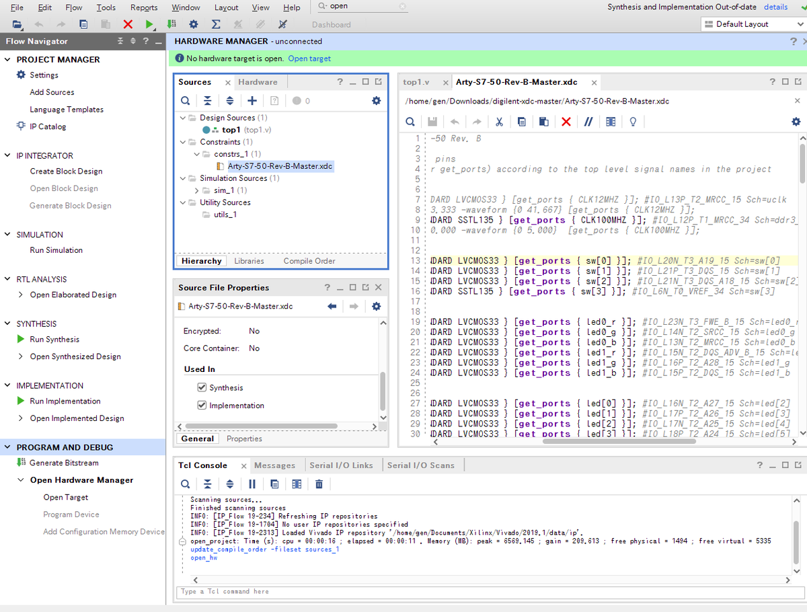Click the Sigma reports icon in main toolbar

tap(216, 24)
